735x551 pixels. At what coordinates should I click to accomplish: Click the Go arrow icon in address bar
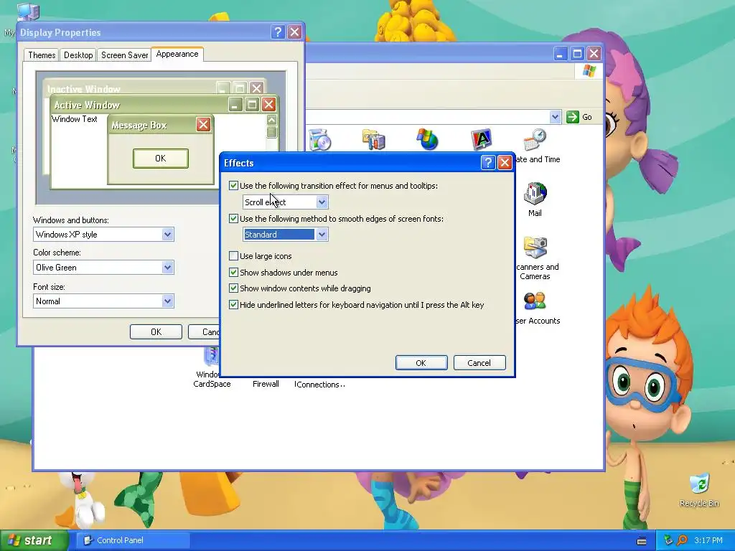(572, 117)
